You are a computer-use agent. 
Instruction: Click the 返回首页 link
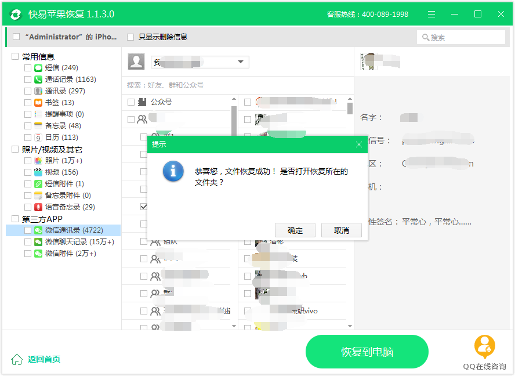tap(44, 359)
